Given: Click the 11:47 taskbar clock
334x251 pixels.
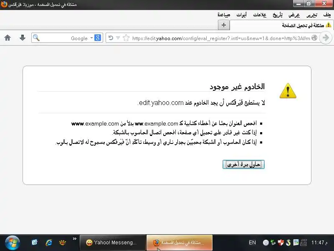Looking at the screenshot, I should (x=319, y=243).
